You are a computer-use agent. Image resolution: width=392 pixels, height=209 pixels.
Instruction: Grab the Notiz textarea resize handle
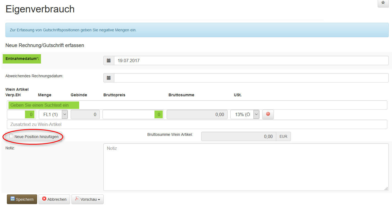click(386, 189)
